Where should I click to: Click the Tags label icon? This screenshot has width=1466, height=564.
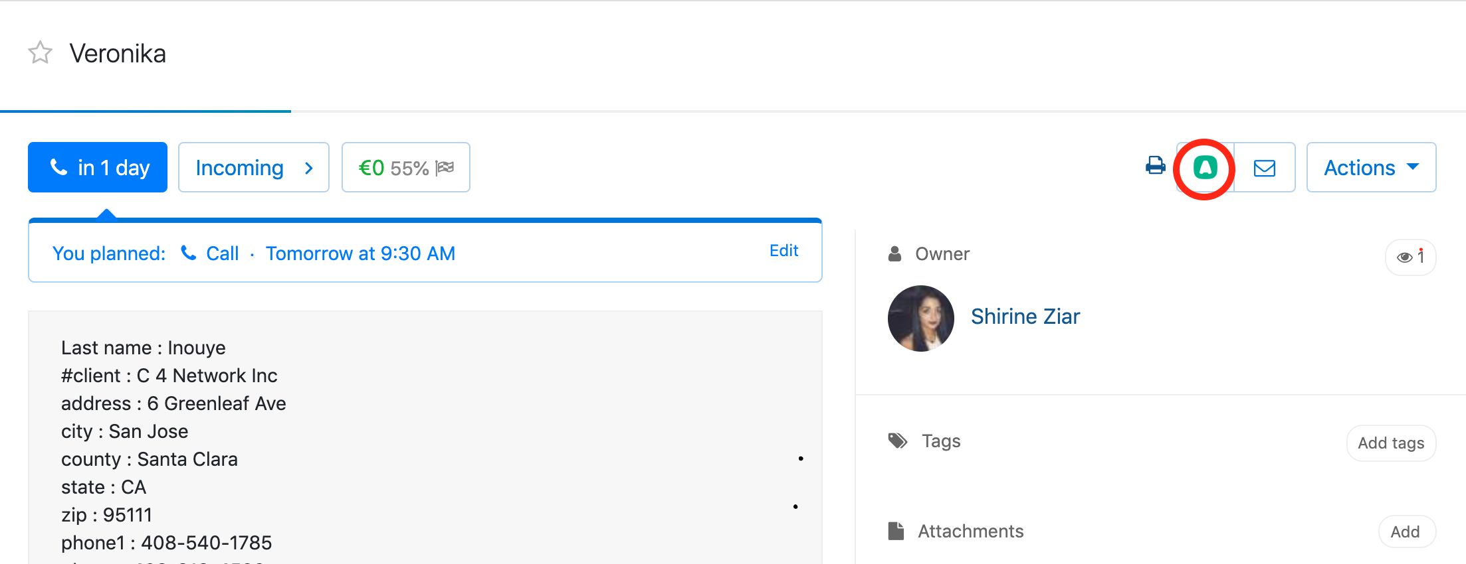click(x=898, y=440)
